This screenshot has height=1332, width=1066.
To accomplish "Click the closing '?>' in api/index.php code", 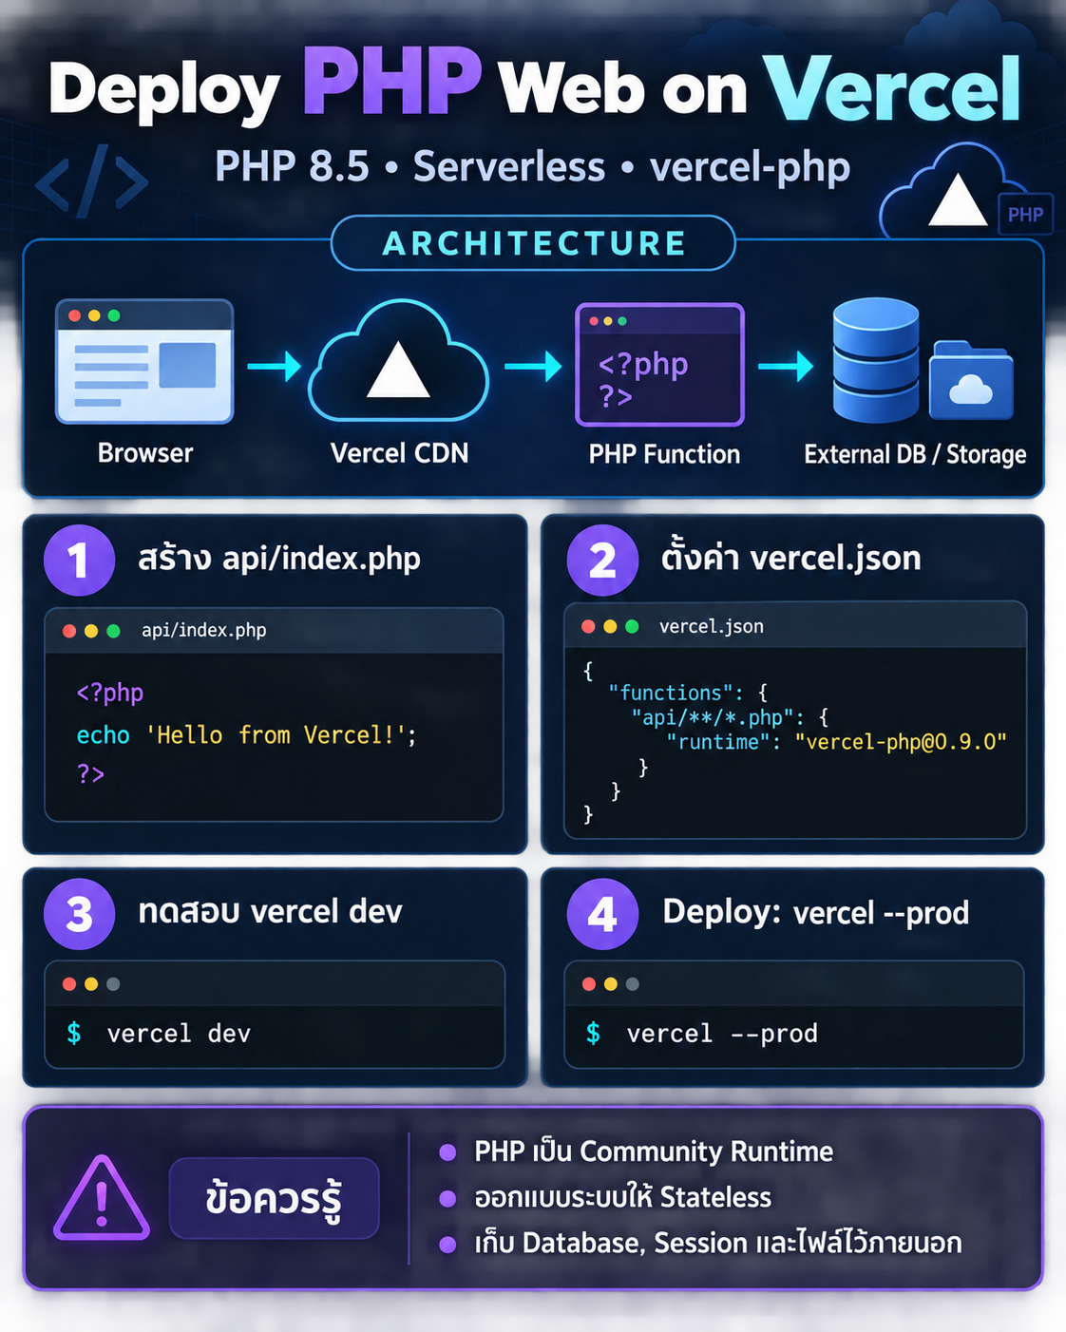I will click(x=90, y=774).
